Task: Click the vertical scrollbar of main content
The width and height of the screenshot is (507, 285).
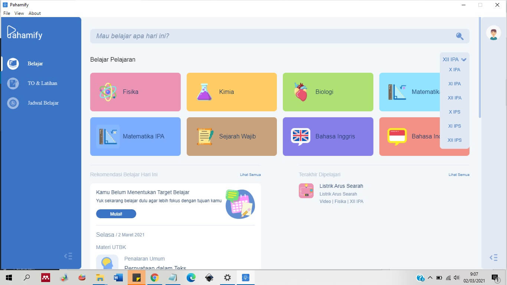Action: pos(480,68)
